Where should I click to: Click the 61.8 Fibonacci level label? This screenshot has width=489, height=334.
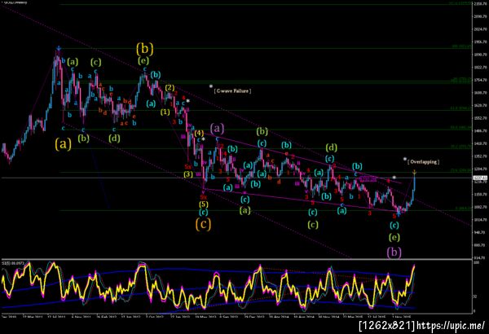[x=461, y=109]
